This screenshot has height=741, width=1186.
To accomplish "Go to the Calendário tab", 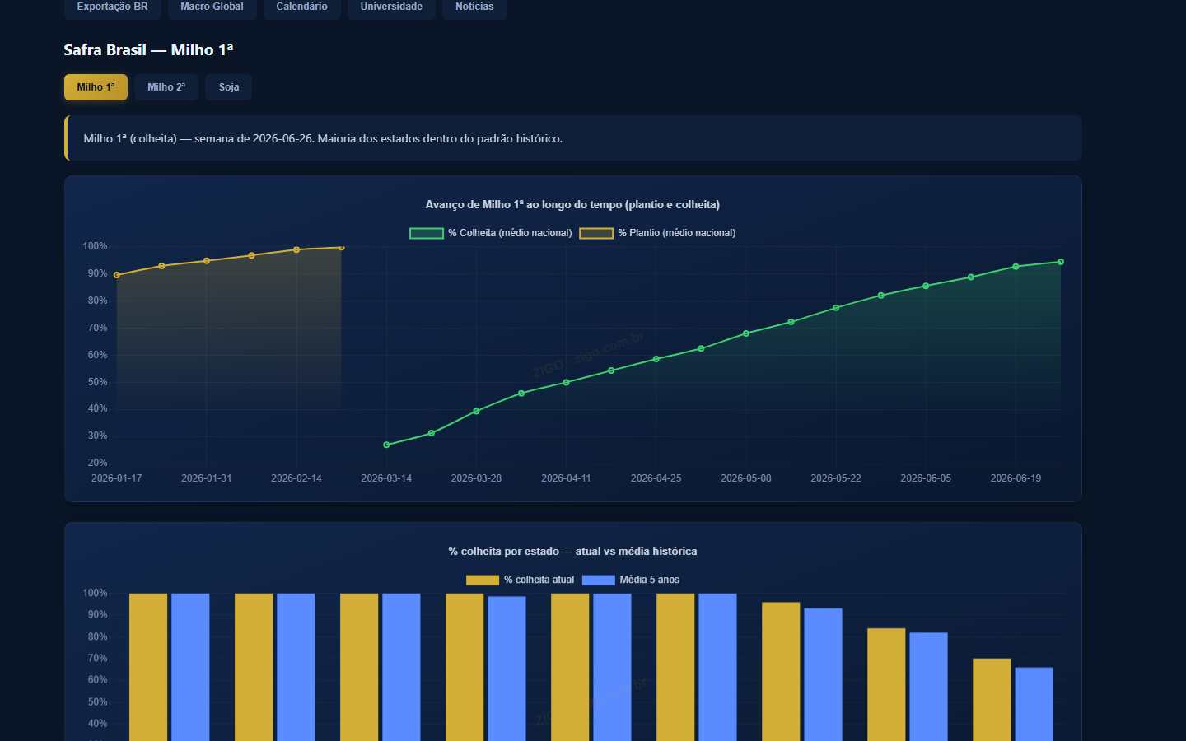I will tap(302, 7).
